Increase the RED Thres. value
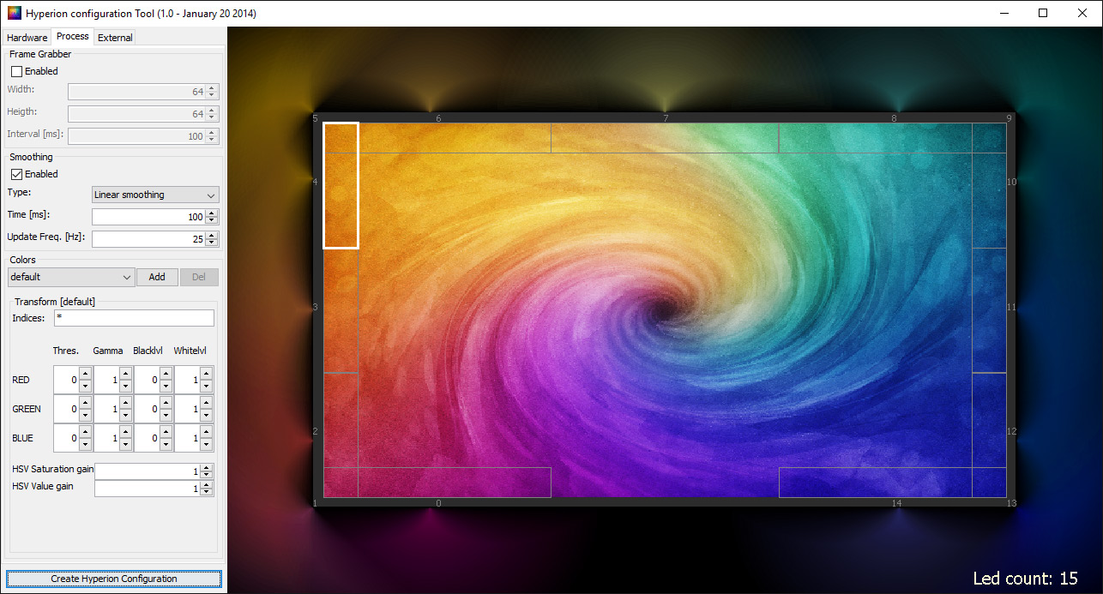Viewport: 1103px width, 594px height. pyautogui.click(x=85, y=374)
